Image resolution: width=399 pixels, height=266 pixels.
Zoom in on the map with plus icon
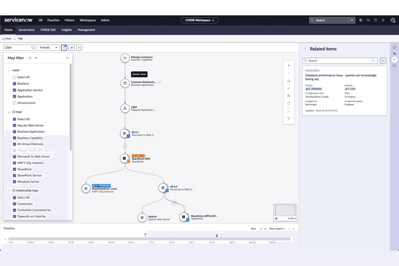(x=289, y=65)
